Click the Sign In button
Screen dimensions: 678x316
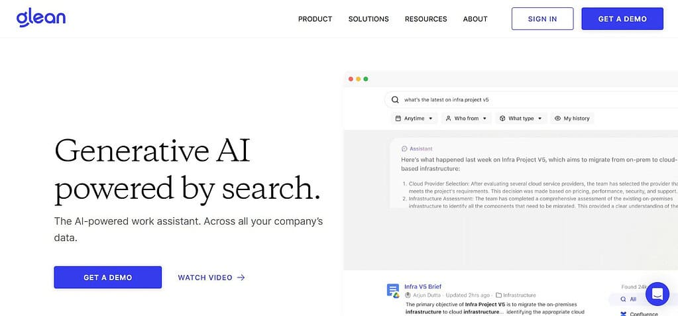(x=543, y=19)
